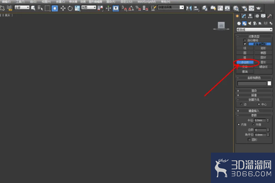Select the Shapes category icon
Viewport: 275px width, 183px height.
[244, 24]
